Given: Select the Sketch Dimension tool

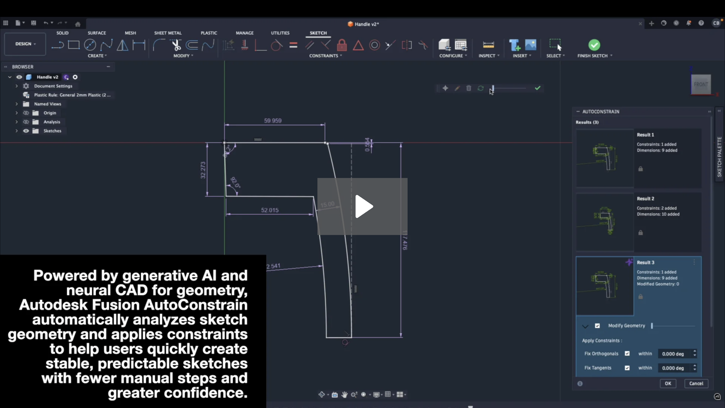Looking at the screenshot, I should coord(139,45).
